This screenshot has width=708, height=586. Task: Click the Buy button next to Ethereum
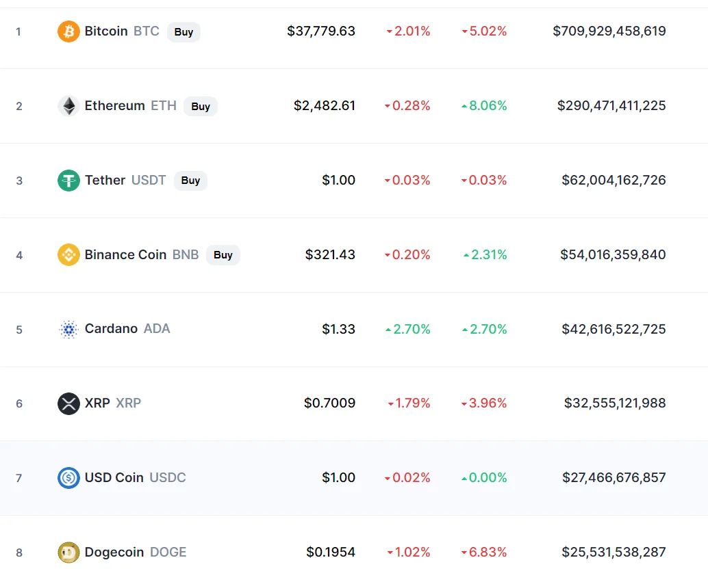[x=201, y=107]
